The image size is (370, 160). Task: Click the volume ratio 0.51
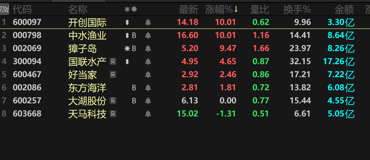261,114
